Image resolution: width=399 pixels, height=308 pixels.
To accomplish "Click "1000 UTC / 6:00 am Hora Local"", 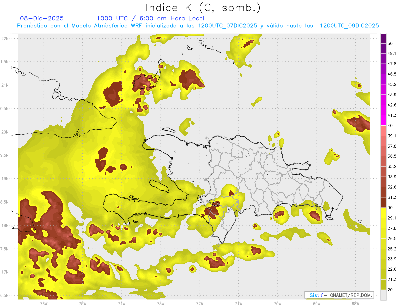I will pos(151,18).
